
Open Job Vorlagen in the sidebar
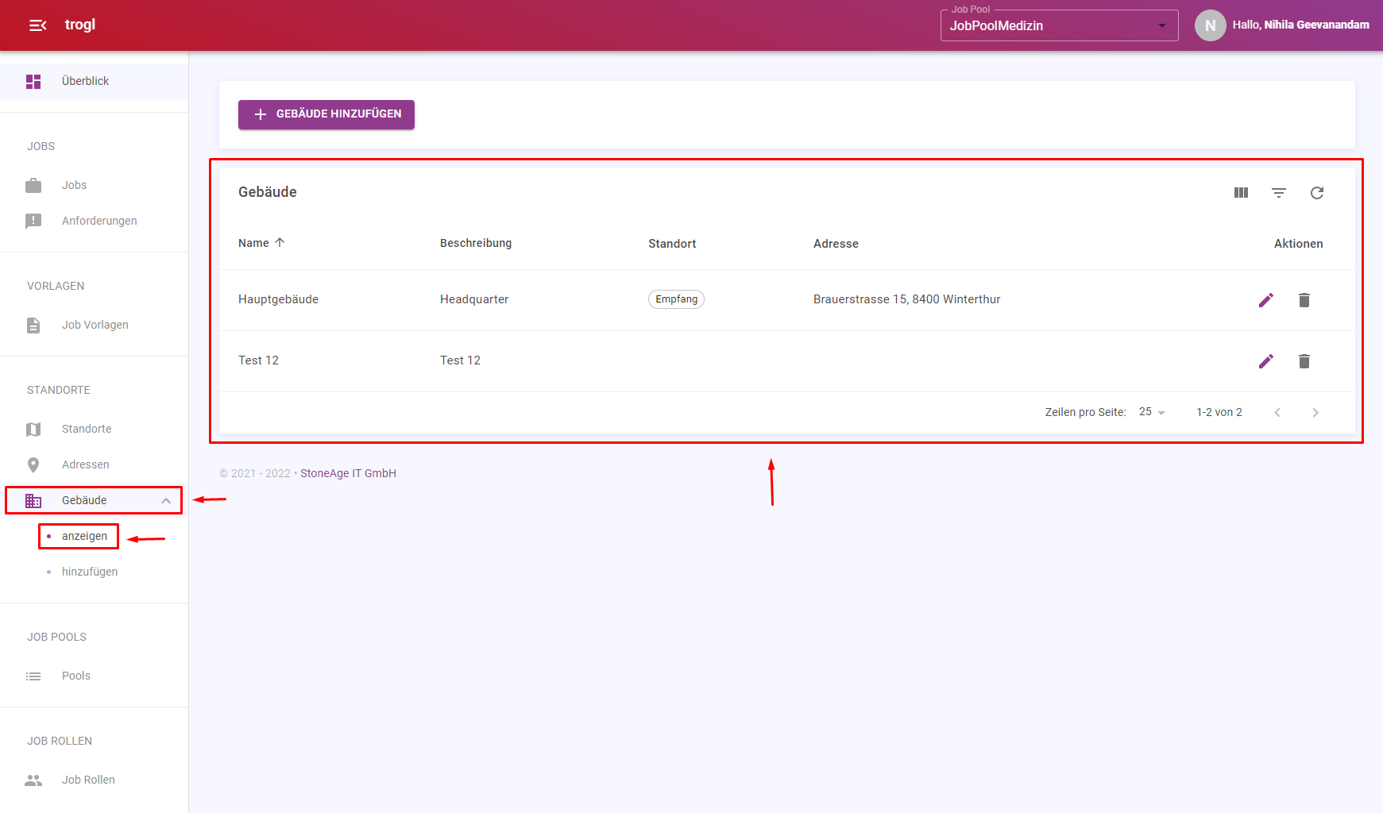pyautogui.click(x=94, y=325)
